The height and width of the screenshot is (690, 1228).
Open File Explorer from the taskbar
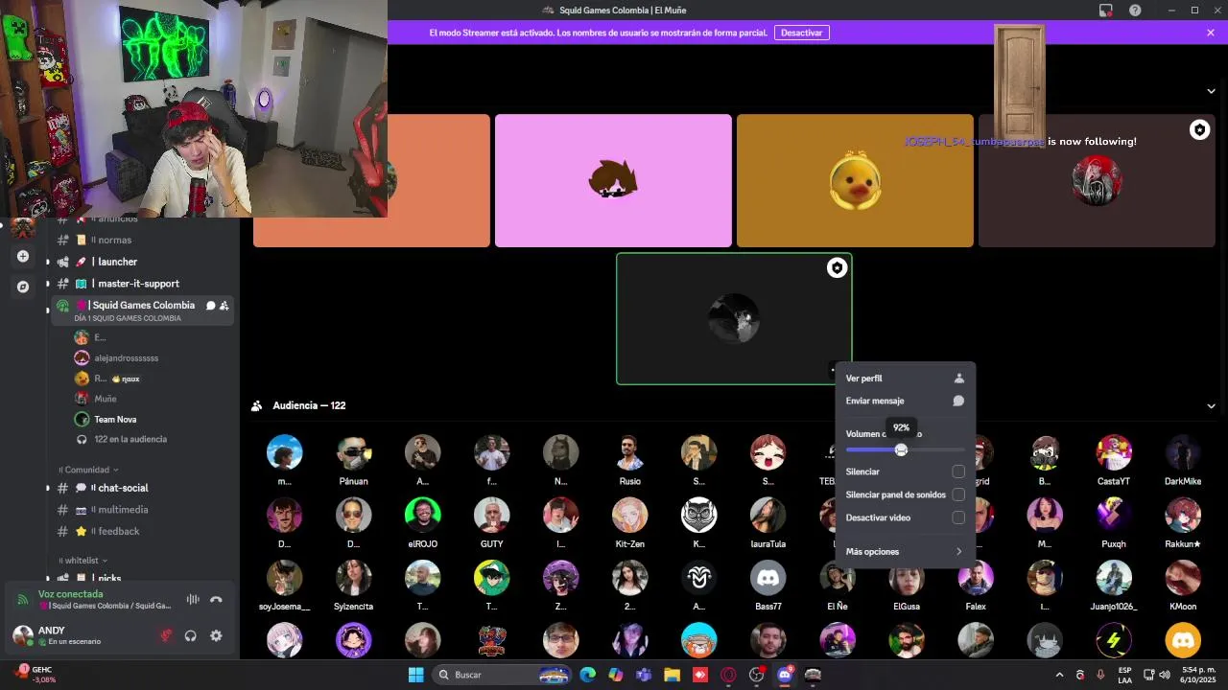coord(672,675)
